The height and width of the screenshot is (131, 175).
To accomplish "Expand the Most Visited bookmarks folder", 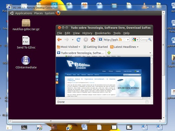I will coord(68,47).
